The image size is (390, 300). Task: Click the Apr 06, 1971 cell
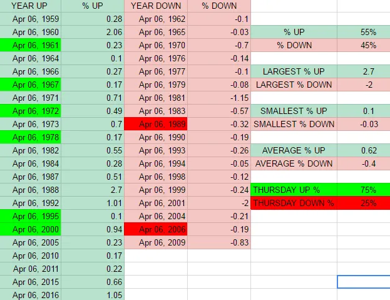click(30, 98)
